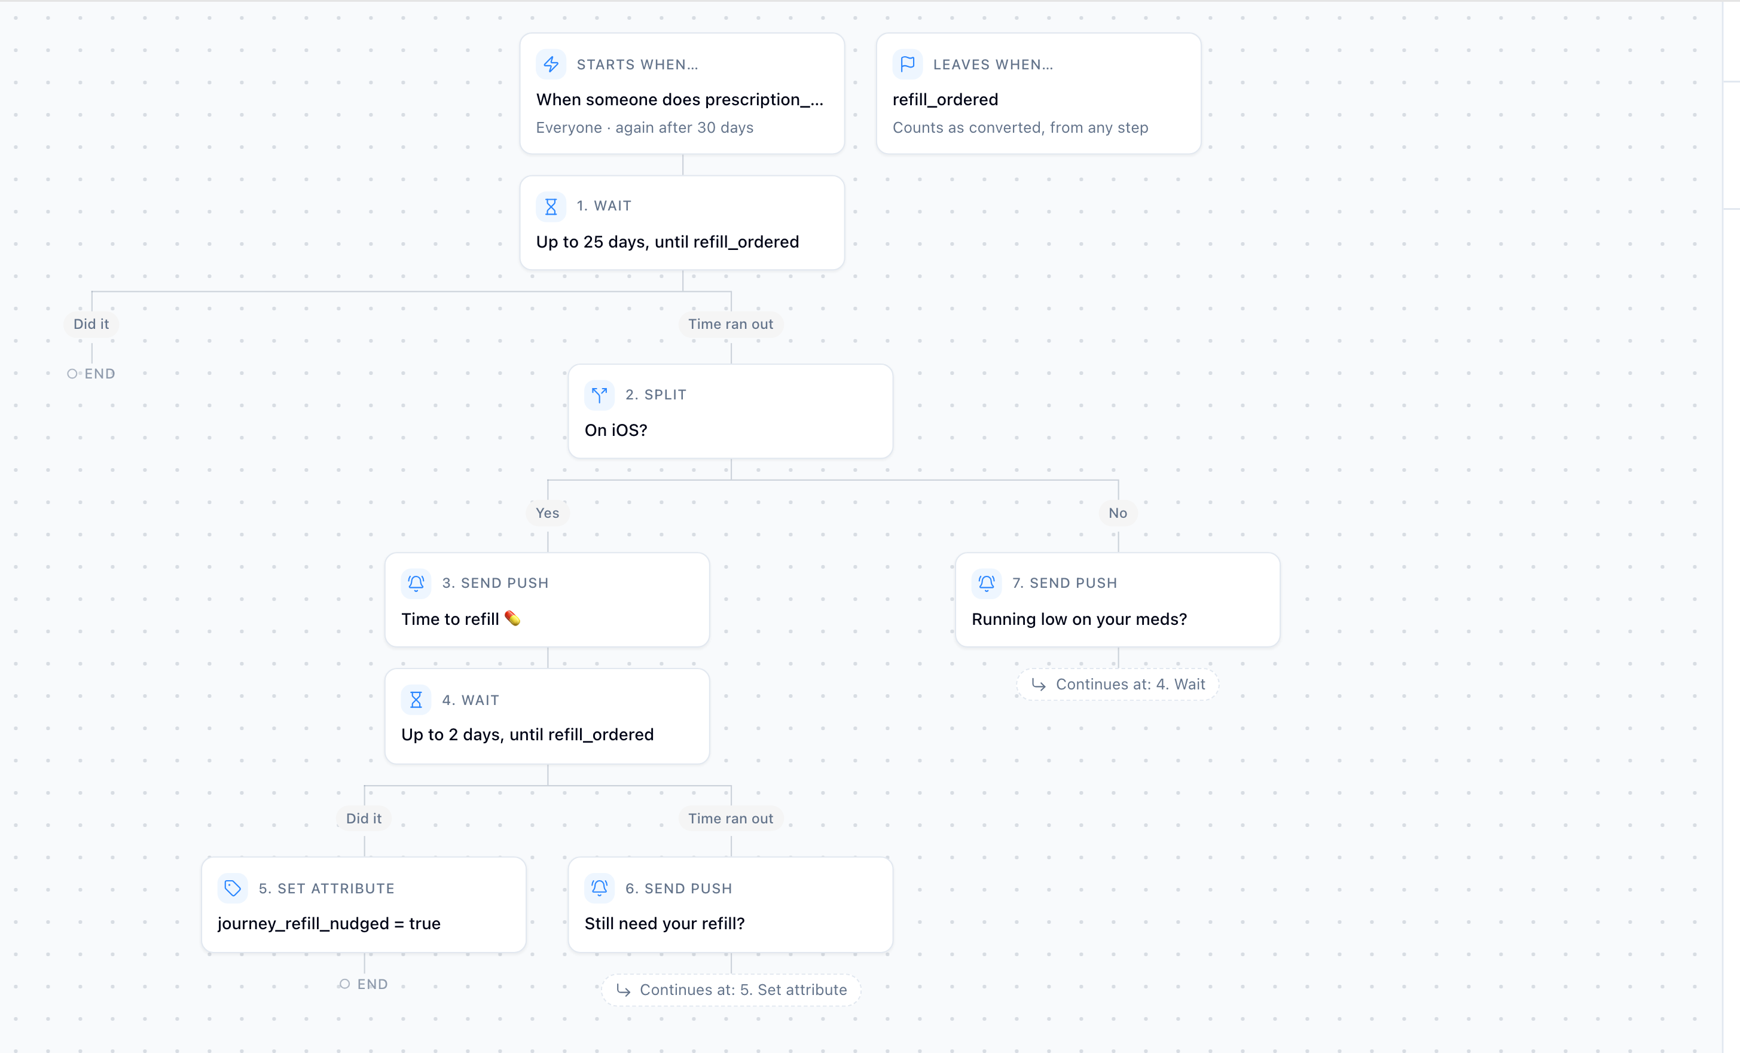Click the '3. SEND PUSH' step heading

(495, 584)
